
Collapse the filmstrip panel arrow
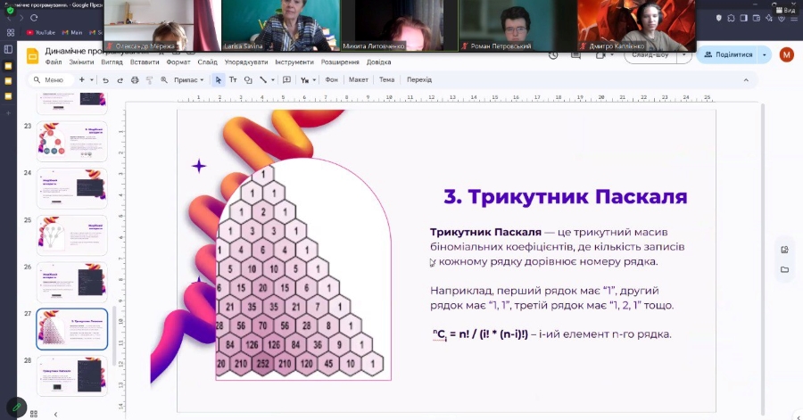tap(55, 413)
